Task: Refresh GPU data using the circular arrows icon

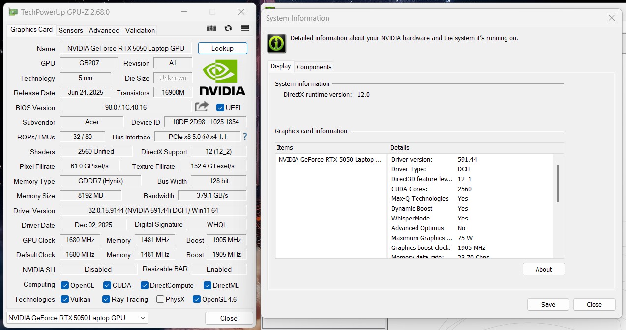Action: 228,28
